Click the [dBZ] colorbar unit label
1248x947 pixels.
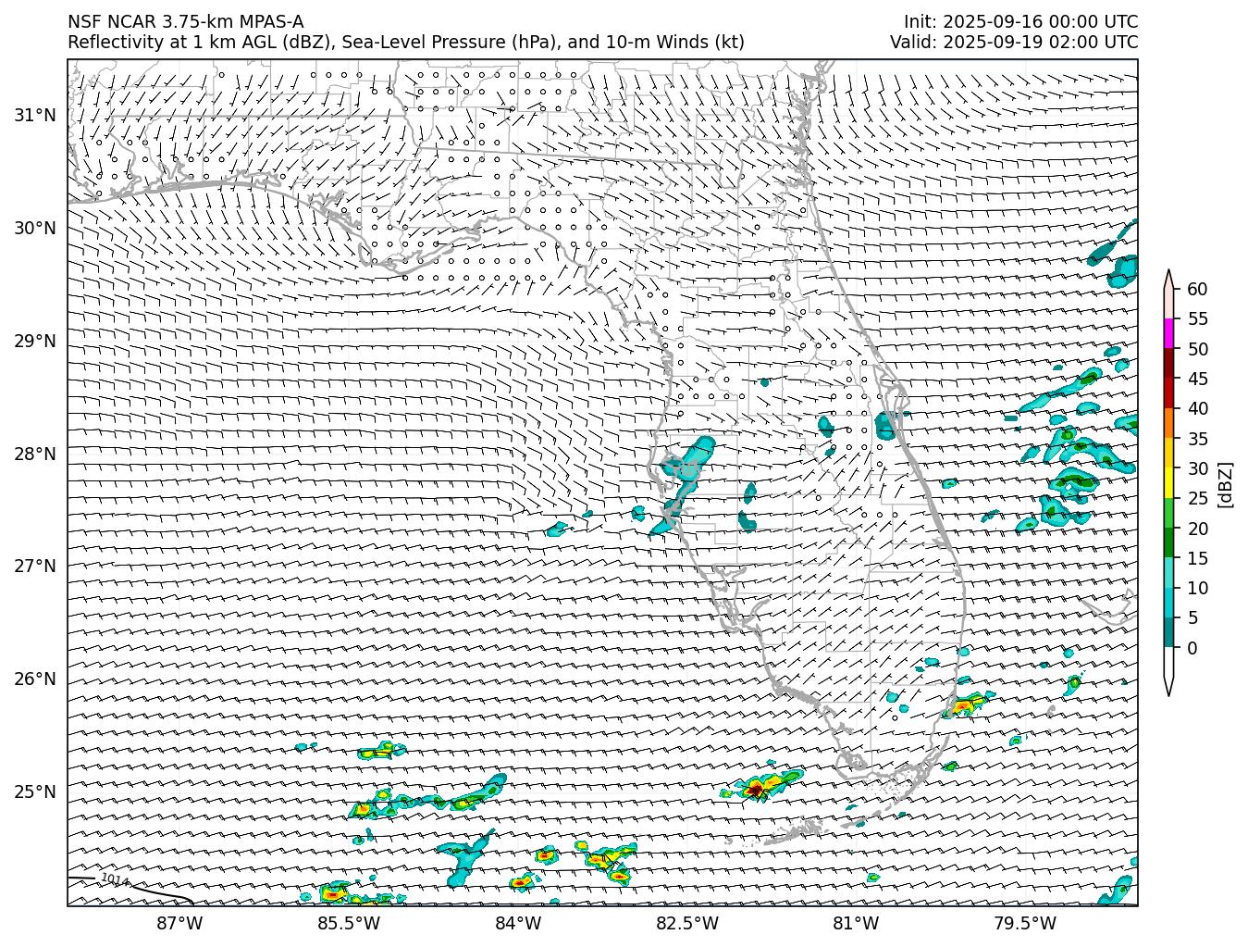pyautogui.click(x=1226, y=483)
